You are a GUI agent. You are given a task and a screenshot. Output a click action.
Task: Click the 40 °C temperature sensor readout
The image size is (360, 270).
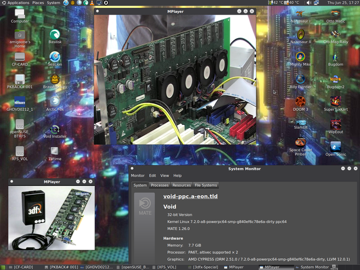coord(292,3)
